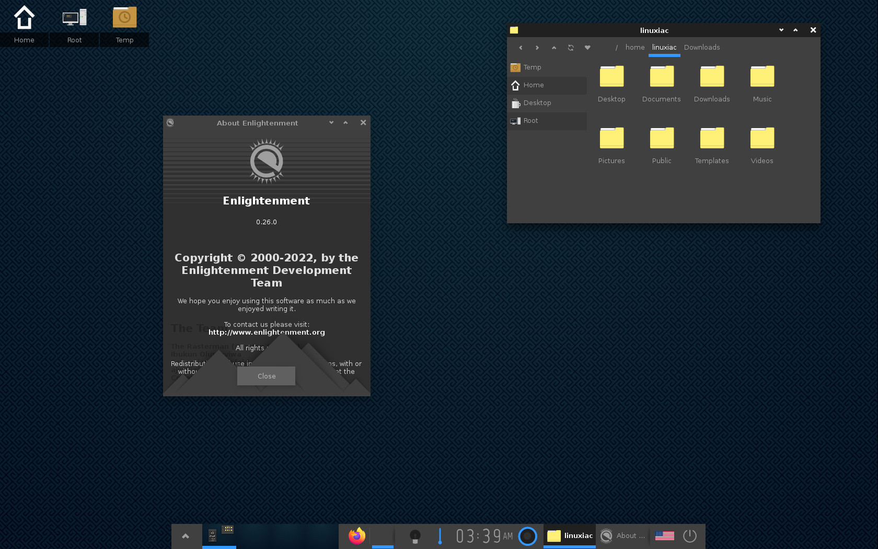Image resolution: width=878 pixels, height=549 pixels.
Task: Click the Downloads path breadcrumb
Action: pos(702,48)
